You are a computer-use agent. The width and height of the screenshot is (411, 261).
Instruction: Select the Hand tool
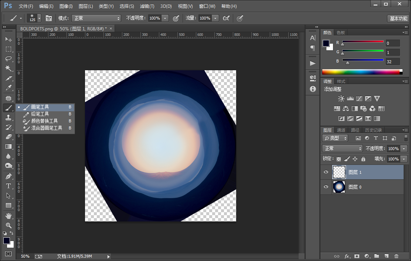tap(9, 216)
